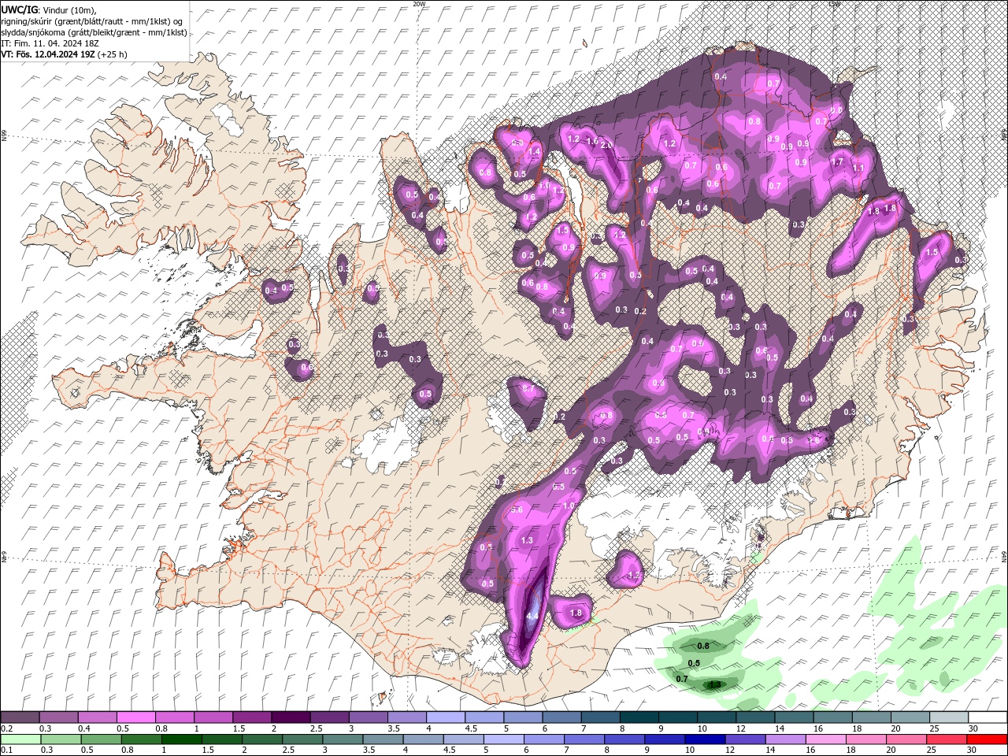Screen dimensions: 1008x756
Task: Click the '4.4' snowfall peak value
Action: click(532, 616)
